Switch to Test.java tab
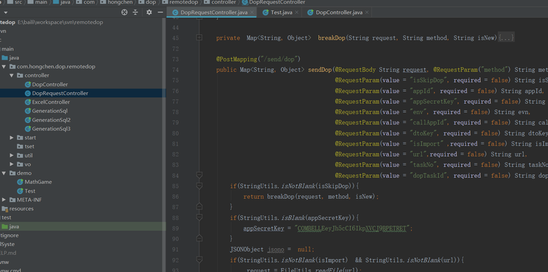548x272 pixels. click(282, 12)
